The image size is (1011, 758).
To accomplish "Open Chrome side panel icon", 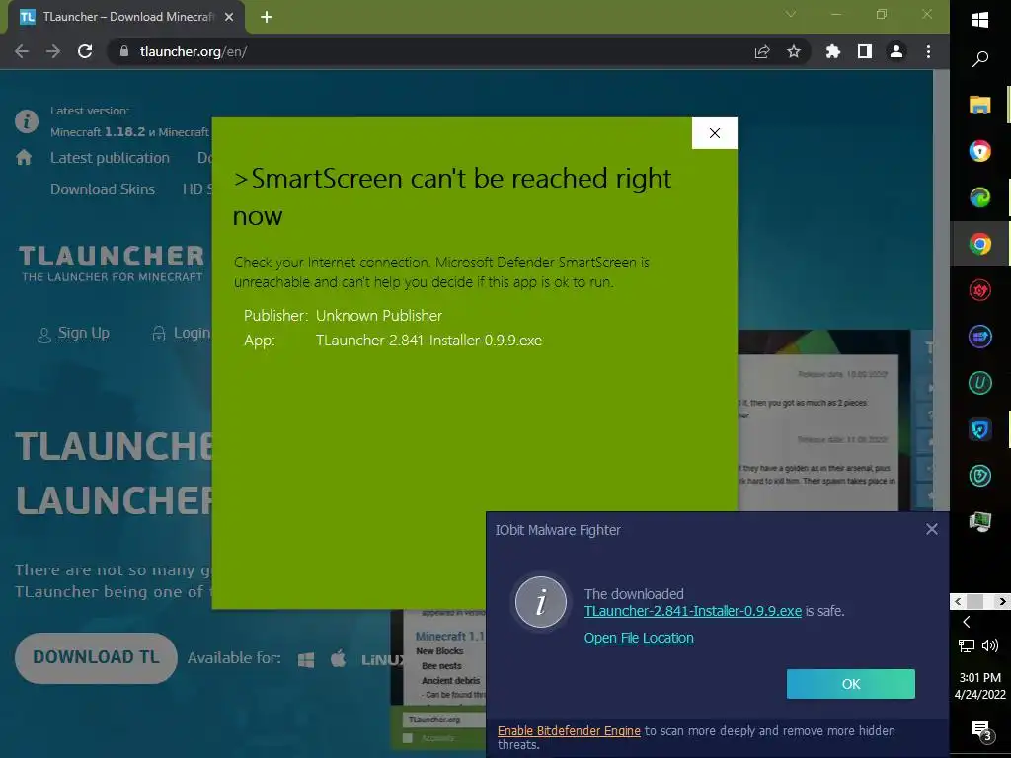I will click(865, 51).
